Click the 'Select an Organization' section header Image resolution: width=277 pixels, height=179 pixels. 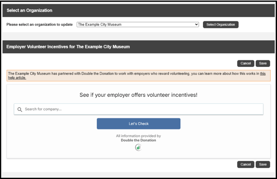pyautogui.click(x=29, y=10)
